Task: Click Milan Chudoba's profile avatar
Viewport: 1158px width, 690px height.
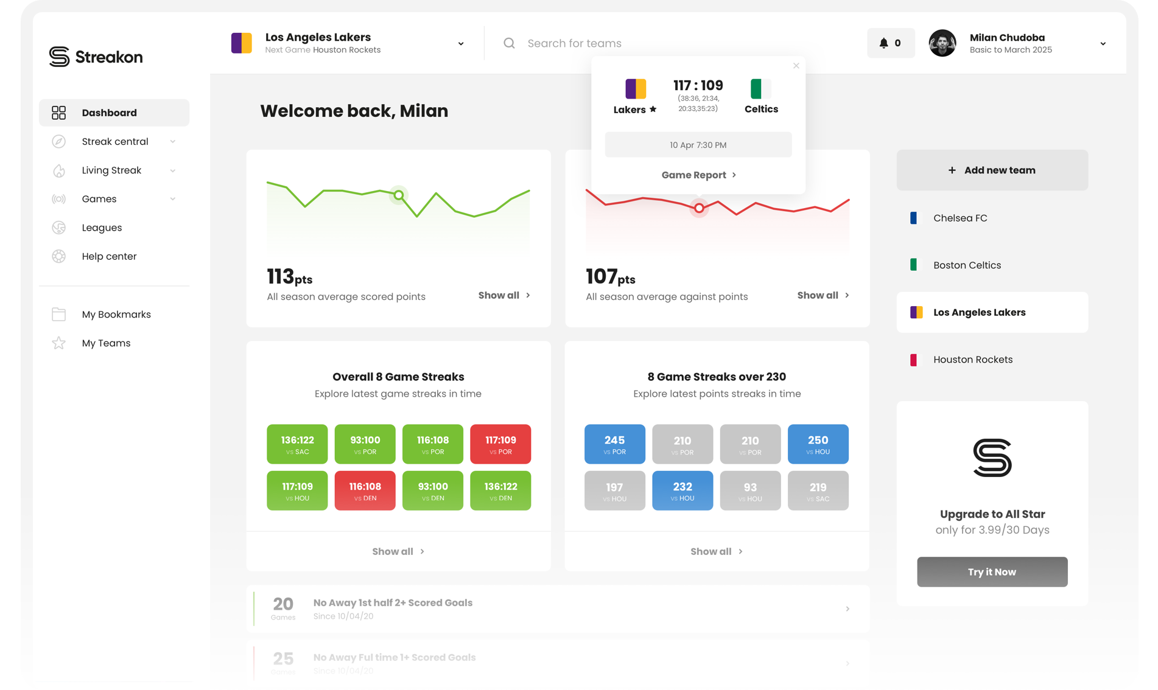Action: [942, 43]
